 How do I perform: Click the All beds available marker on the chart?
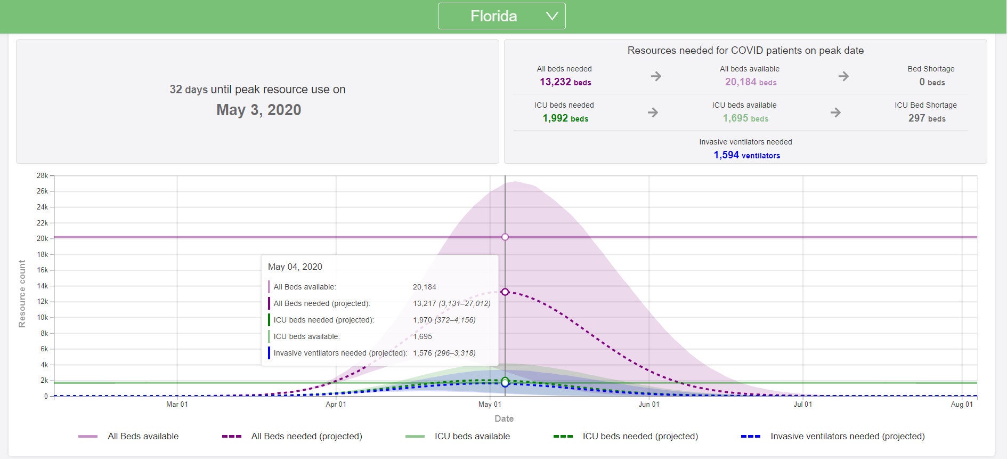(505, 237)
